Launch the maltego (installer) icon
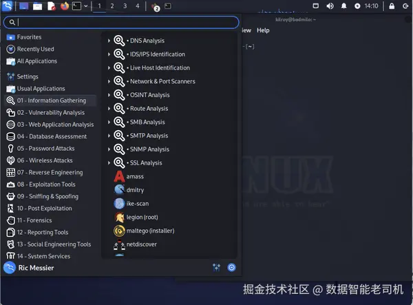 [x=119, y=231]
